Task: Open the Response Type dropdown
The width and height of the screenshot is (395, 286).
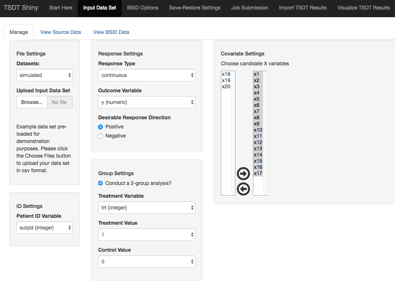Action: point(147,75)
